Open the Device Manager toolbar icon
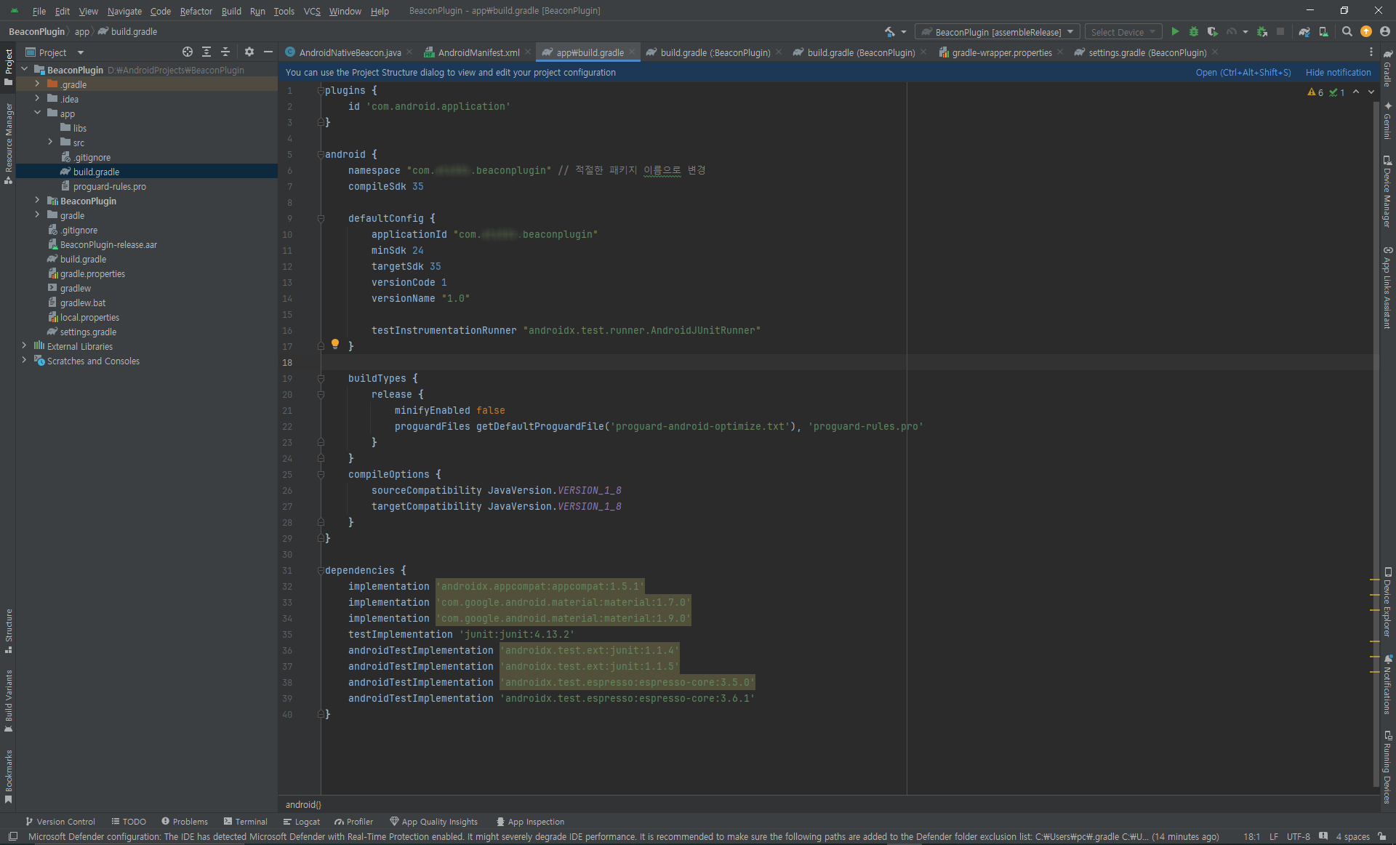The image size is (1396, 845). tap(1323, 32)
